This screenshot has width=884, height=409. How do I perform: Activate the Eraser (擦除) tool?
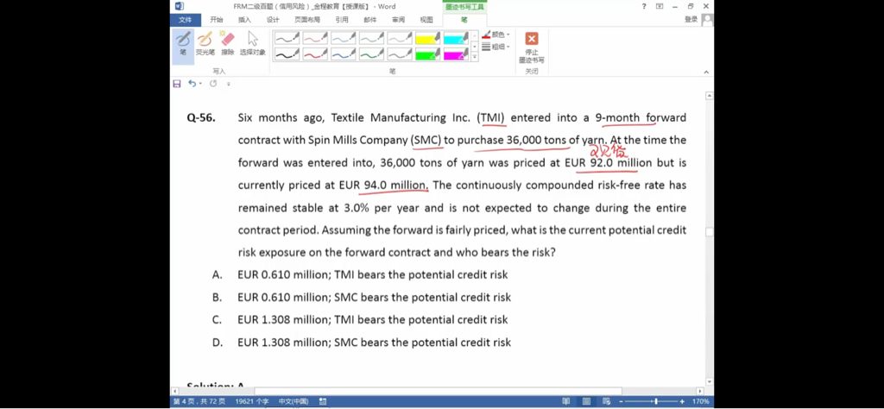click(227, 43)
